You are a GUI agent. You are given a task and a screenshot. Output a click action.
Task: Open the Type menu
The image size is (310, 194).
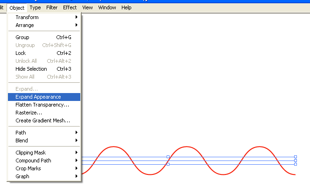click(35, 7)
